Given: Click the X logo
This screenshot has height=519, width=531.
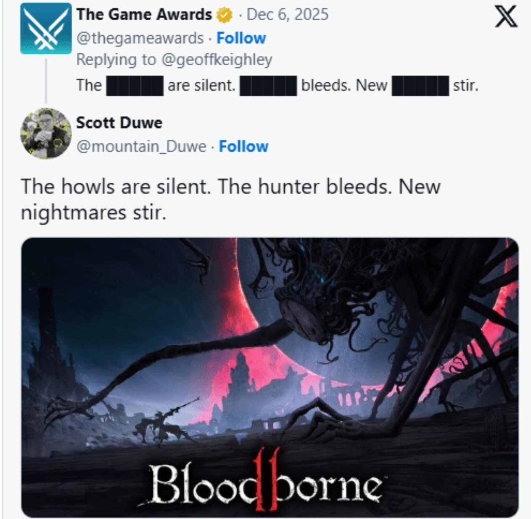Looking at the screenshot, I should coord(506,17).
